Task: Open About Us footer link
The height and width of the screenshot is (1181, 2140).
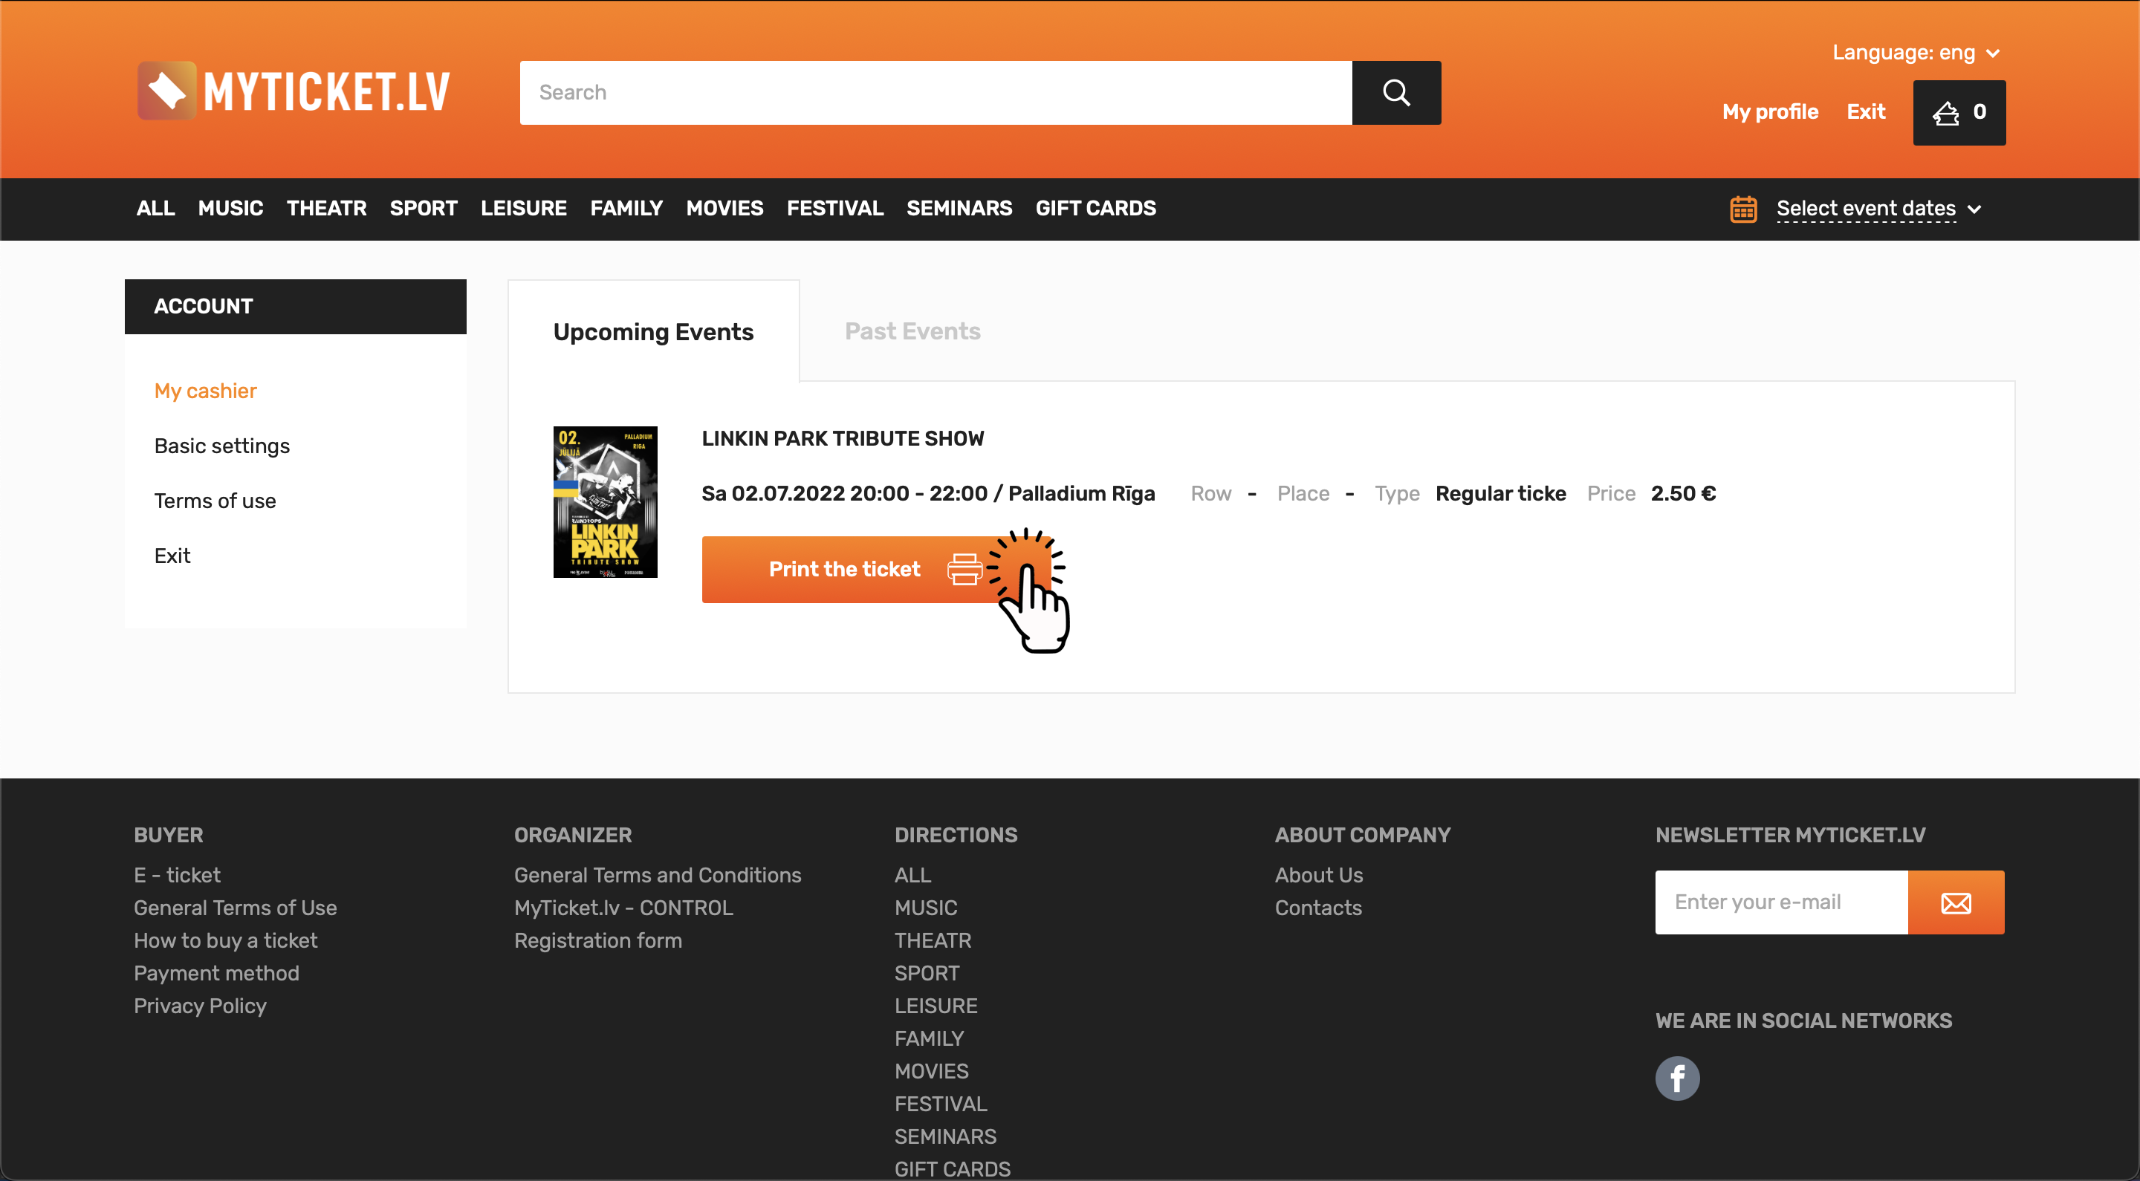Action: (x=1318, y=876)
